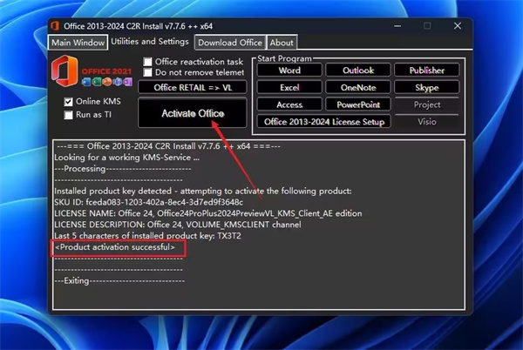The width and height of the screenshot is (523, 350).
Task: Open the Utilities and Settings tab
Action: tap(150, 42)
